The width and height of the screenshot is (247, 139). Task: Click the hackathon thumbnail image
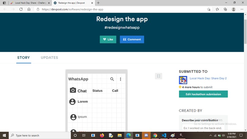pyautogui.click(x=183, y=80)
